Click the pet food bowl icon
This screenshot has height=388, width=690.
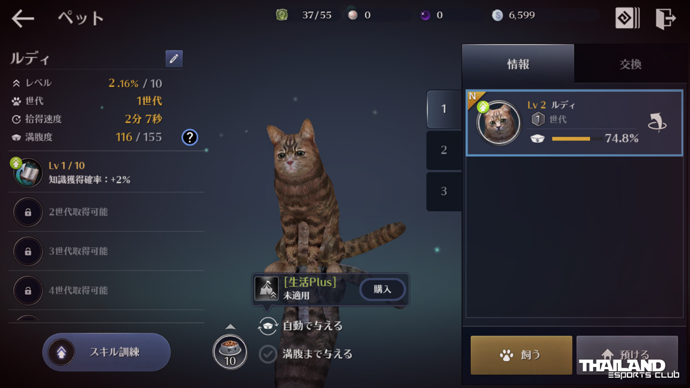230,352
